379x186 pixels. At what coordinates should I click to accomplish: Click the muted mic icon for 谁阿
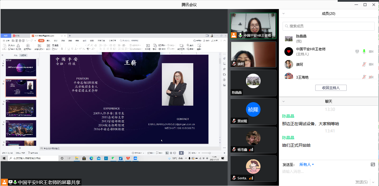click(x=364, y=64)
